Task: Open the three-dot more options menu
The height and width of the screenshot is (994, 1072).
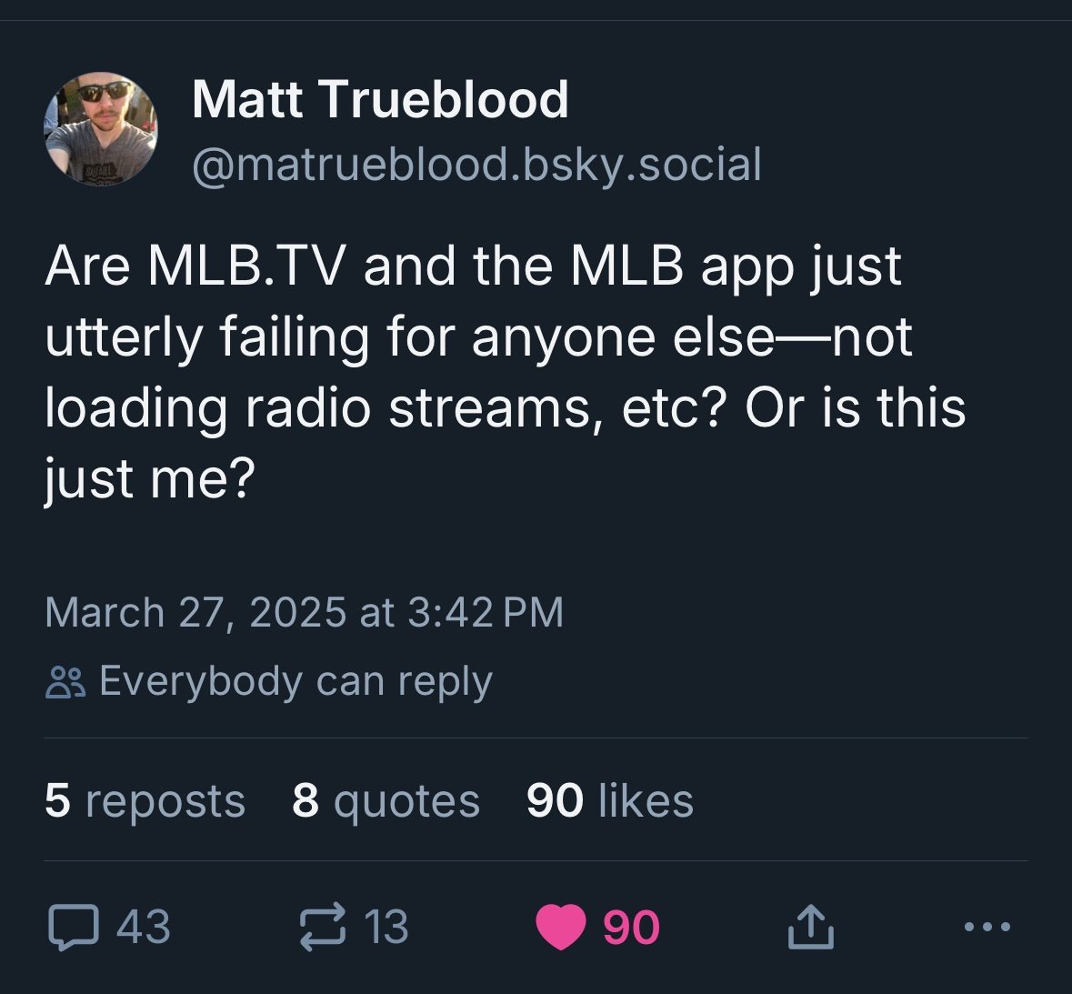Action: 986,928
